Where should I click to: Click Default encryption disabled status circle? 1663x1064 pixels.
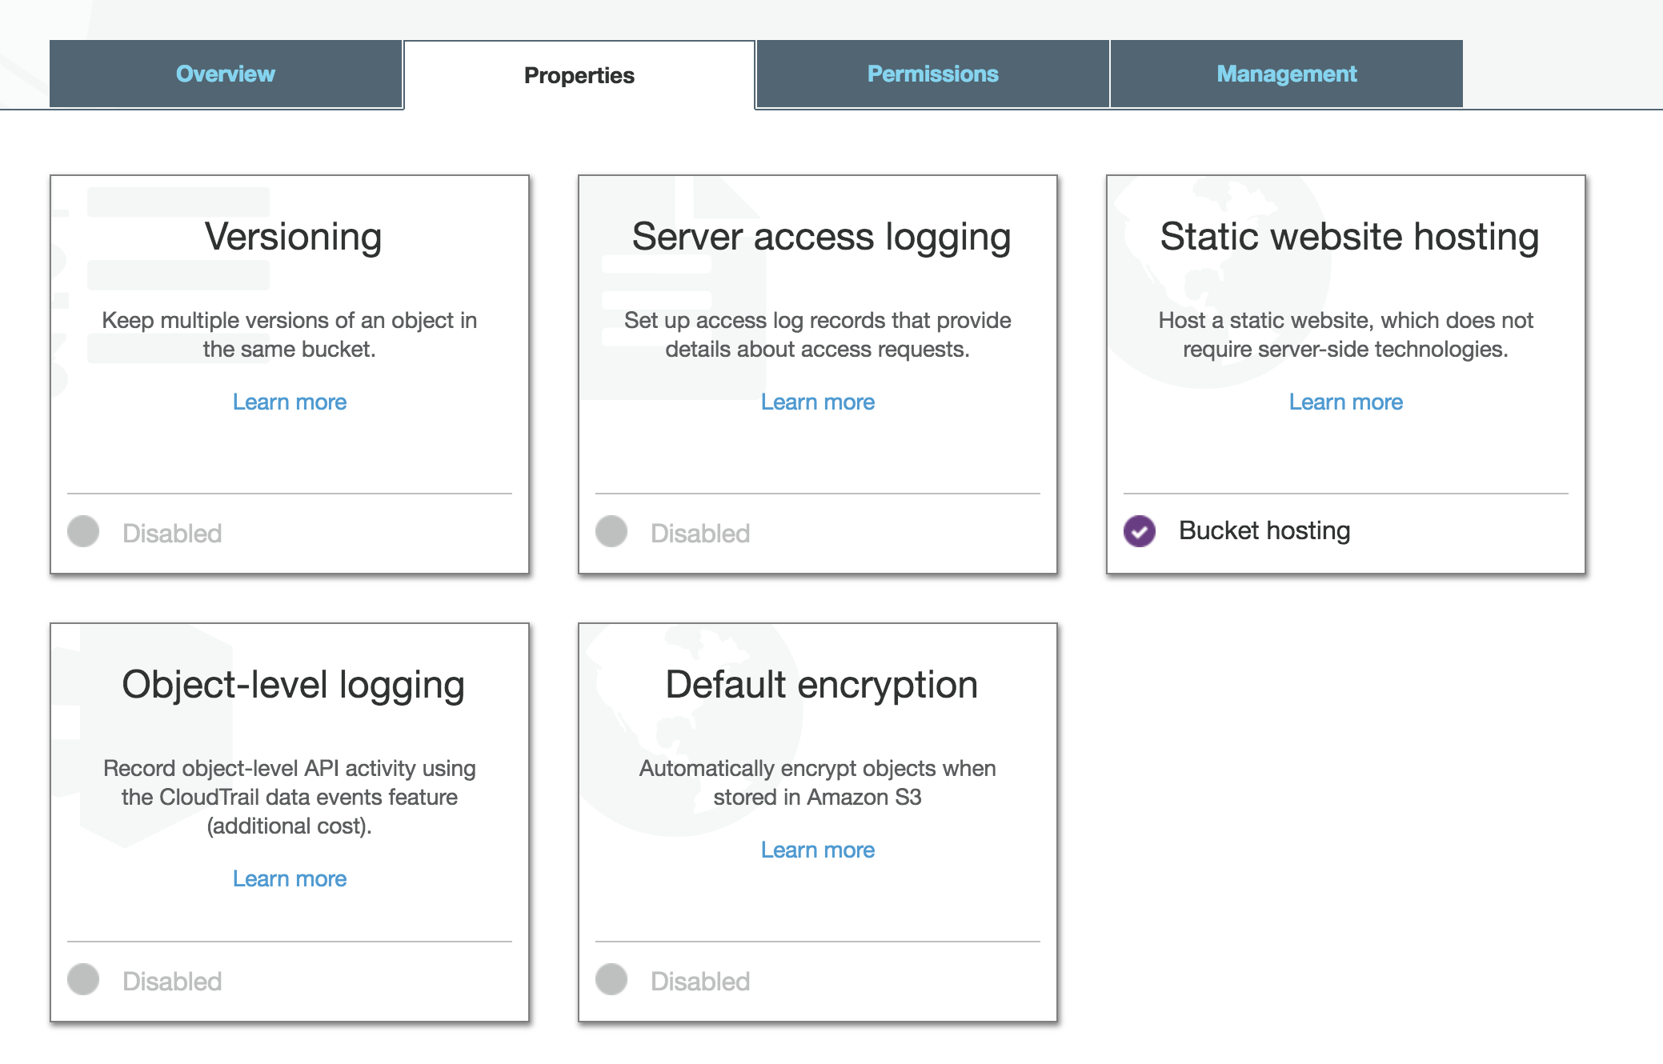(611, 979)
